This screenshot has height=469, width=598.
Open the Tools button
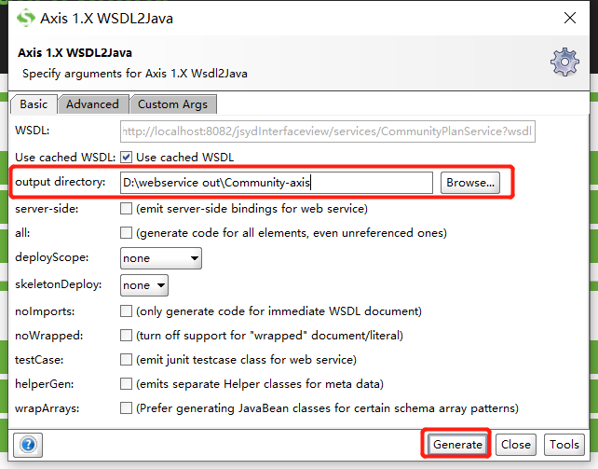(564, 445)
